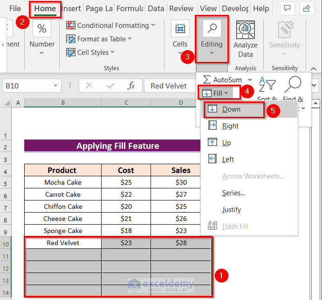The width and height of the screenshot is (322, 300).
Task: Click the Cancel X formula bar icon
Action: click(89, 86)
